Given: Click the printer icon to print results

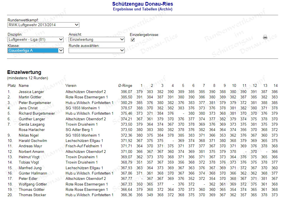Looking at the screenshot, I should (x=265, y=37).
